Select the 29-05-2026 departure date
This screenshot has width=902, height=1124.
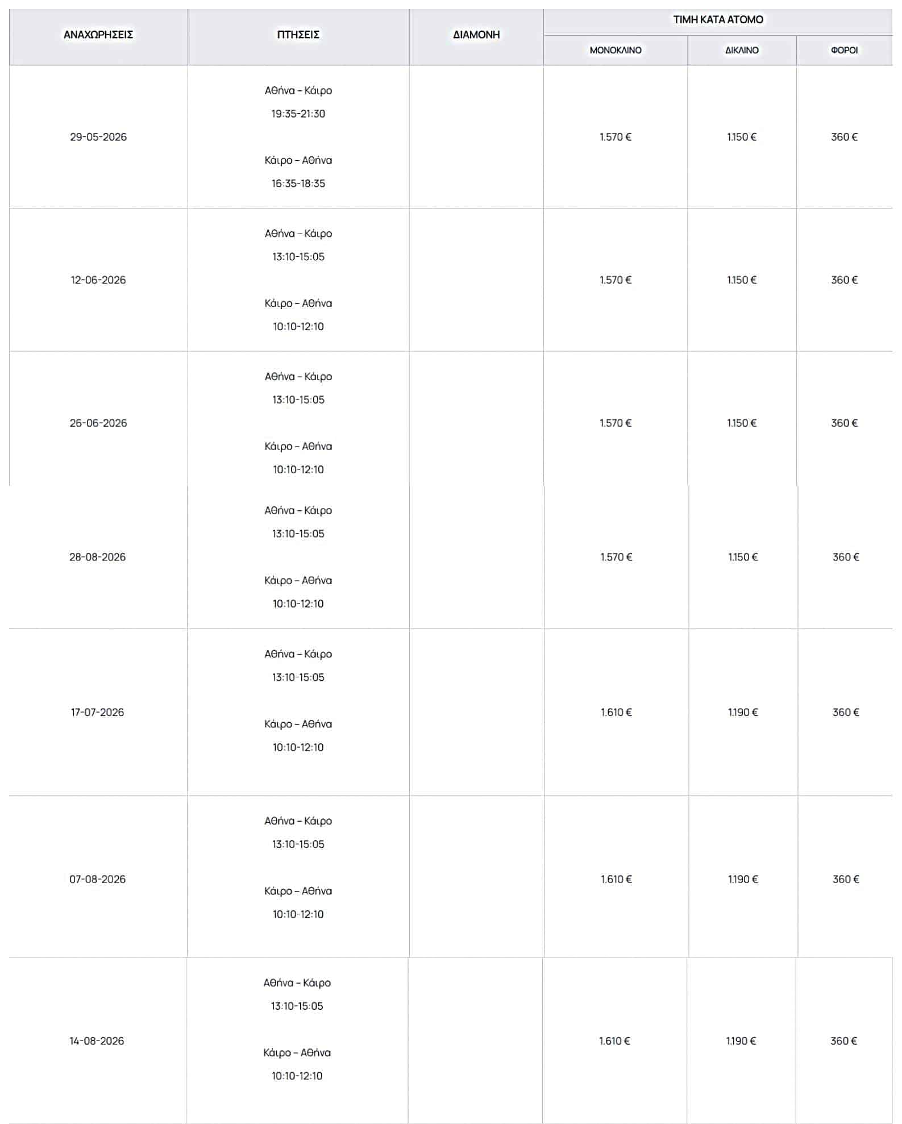click(98, 137)
